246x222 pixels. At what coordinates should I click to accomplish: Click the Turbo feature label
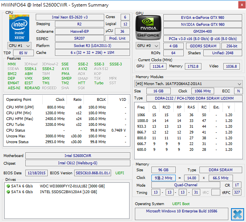click(99, 83)
